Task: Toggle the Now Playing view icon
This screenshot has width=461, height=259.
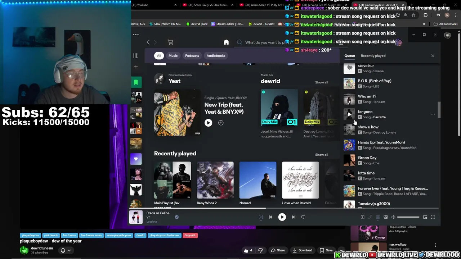Action: tap(363, 217)
